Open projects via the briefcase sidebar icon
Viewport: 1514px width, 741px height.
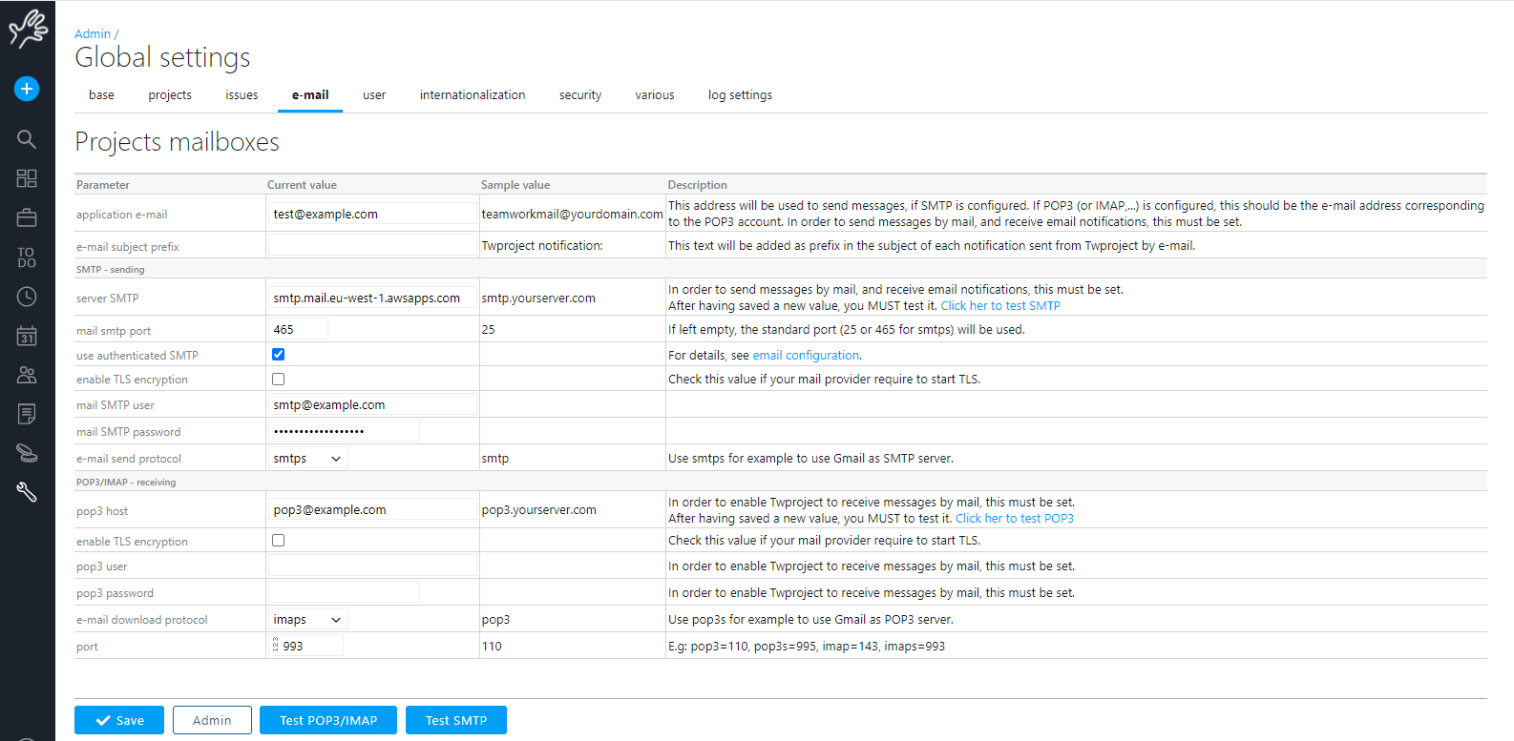[27, 218]
